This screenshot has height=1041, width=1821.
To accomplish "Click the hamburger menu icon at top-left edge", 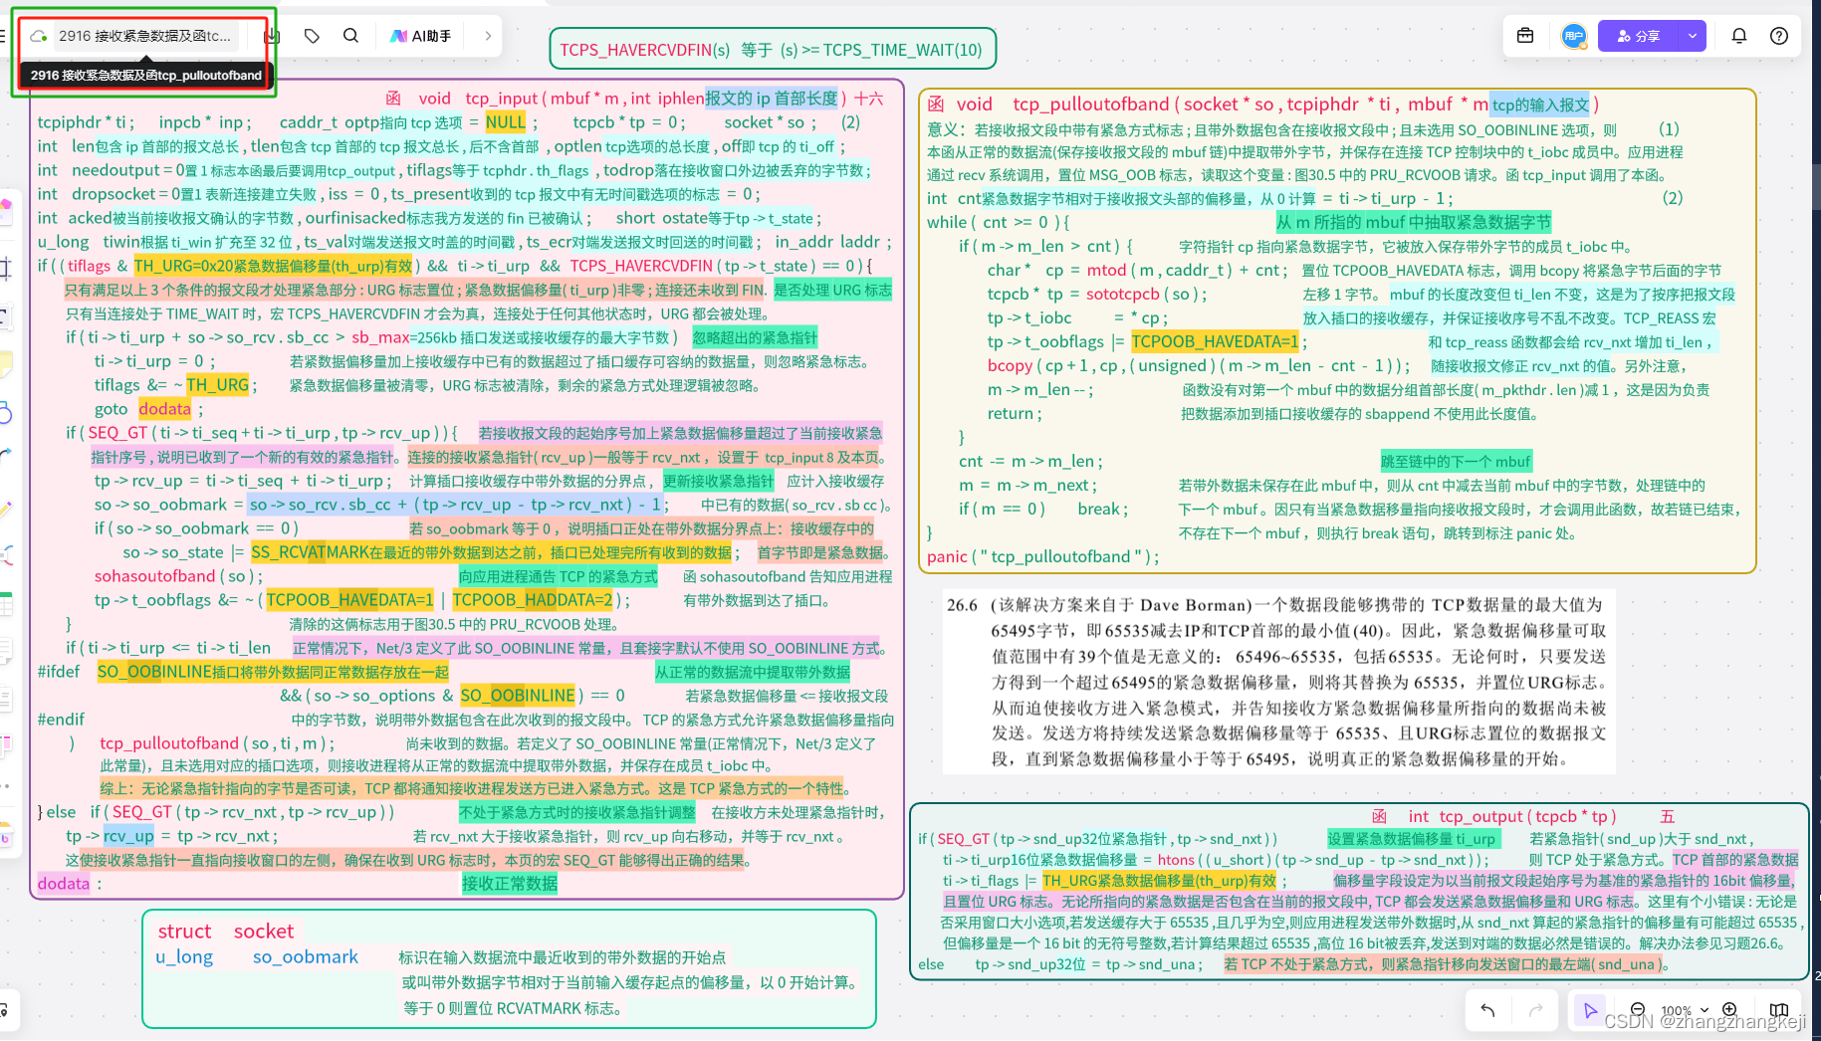I will (3, 36).
